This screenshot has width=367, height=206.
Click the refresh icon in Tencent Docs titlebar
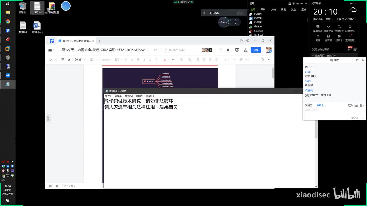[241, 41]
